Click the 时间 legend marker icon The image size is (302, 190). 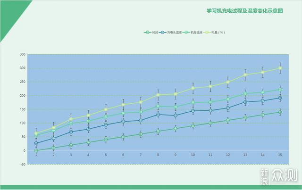click(x=148, y=33)
